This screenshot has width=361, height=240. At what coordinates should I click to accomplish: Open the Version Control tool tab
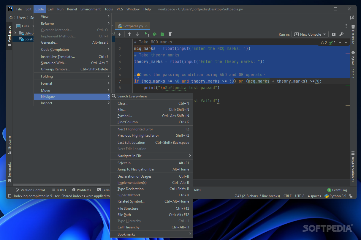(30, 190)
